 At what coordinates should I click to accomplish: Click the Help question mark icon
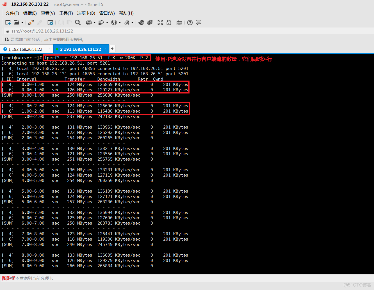coord(190,22)
